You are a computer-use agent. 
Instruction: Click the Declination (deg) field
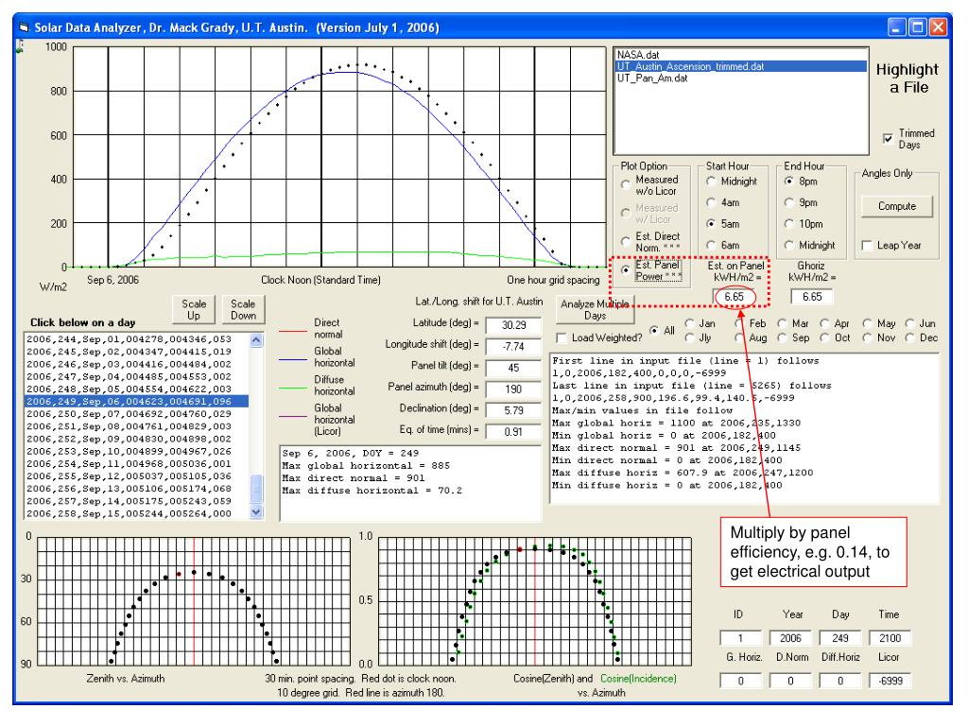coord(513,410)
